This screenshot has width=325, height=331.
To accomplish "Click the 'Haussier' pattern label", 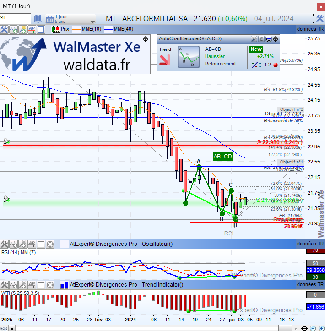I will (215, 56).
